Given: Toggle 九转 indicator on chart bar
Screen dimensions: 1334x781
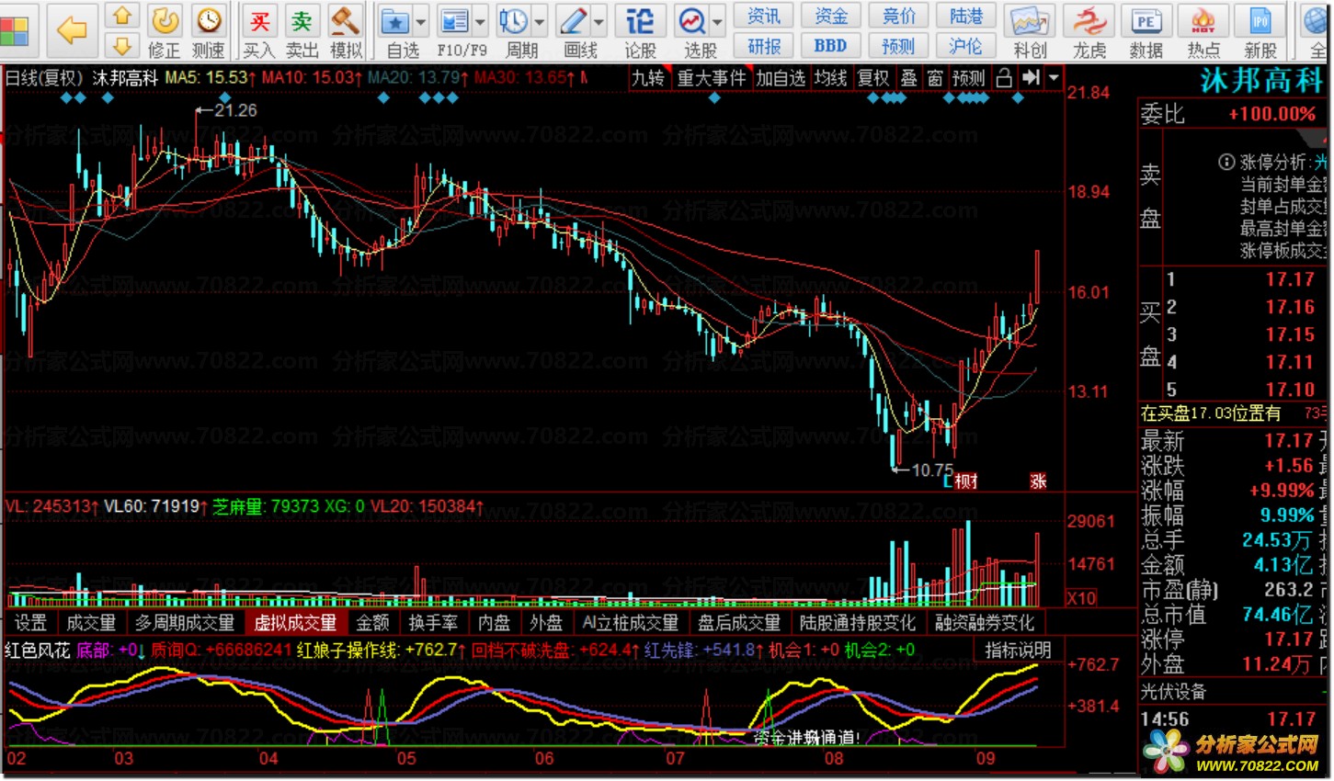Looking at the screenshot, I should [648, 78].
